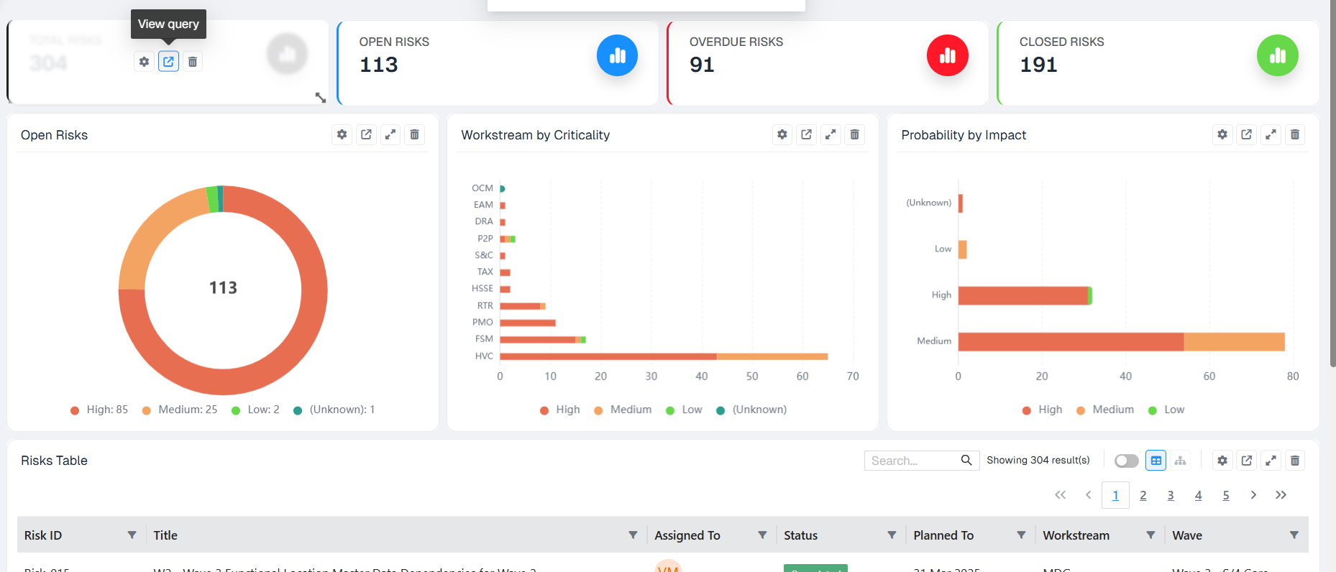Viewport: 1336px width, 572px height.
Task: Toggle Unknown series in Open Risks legend
Action: (334, 410)
